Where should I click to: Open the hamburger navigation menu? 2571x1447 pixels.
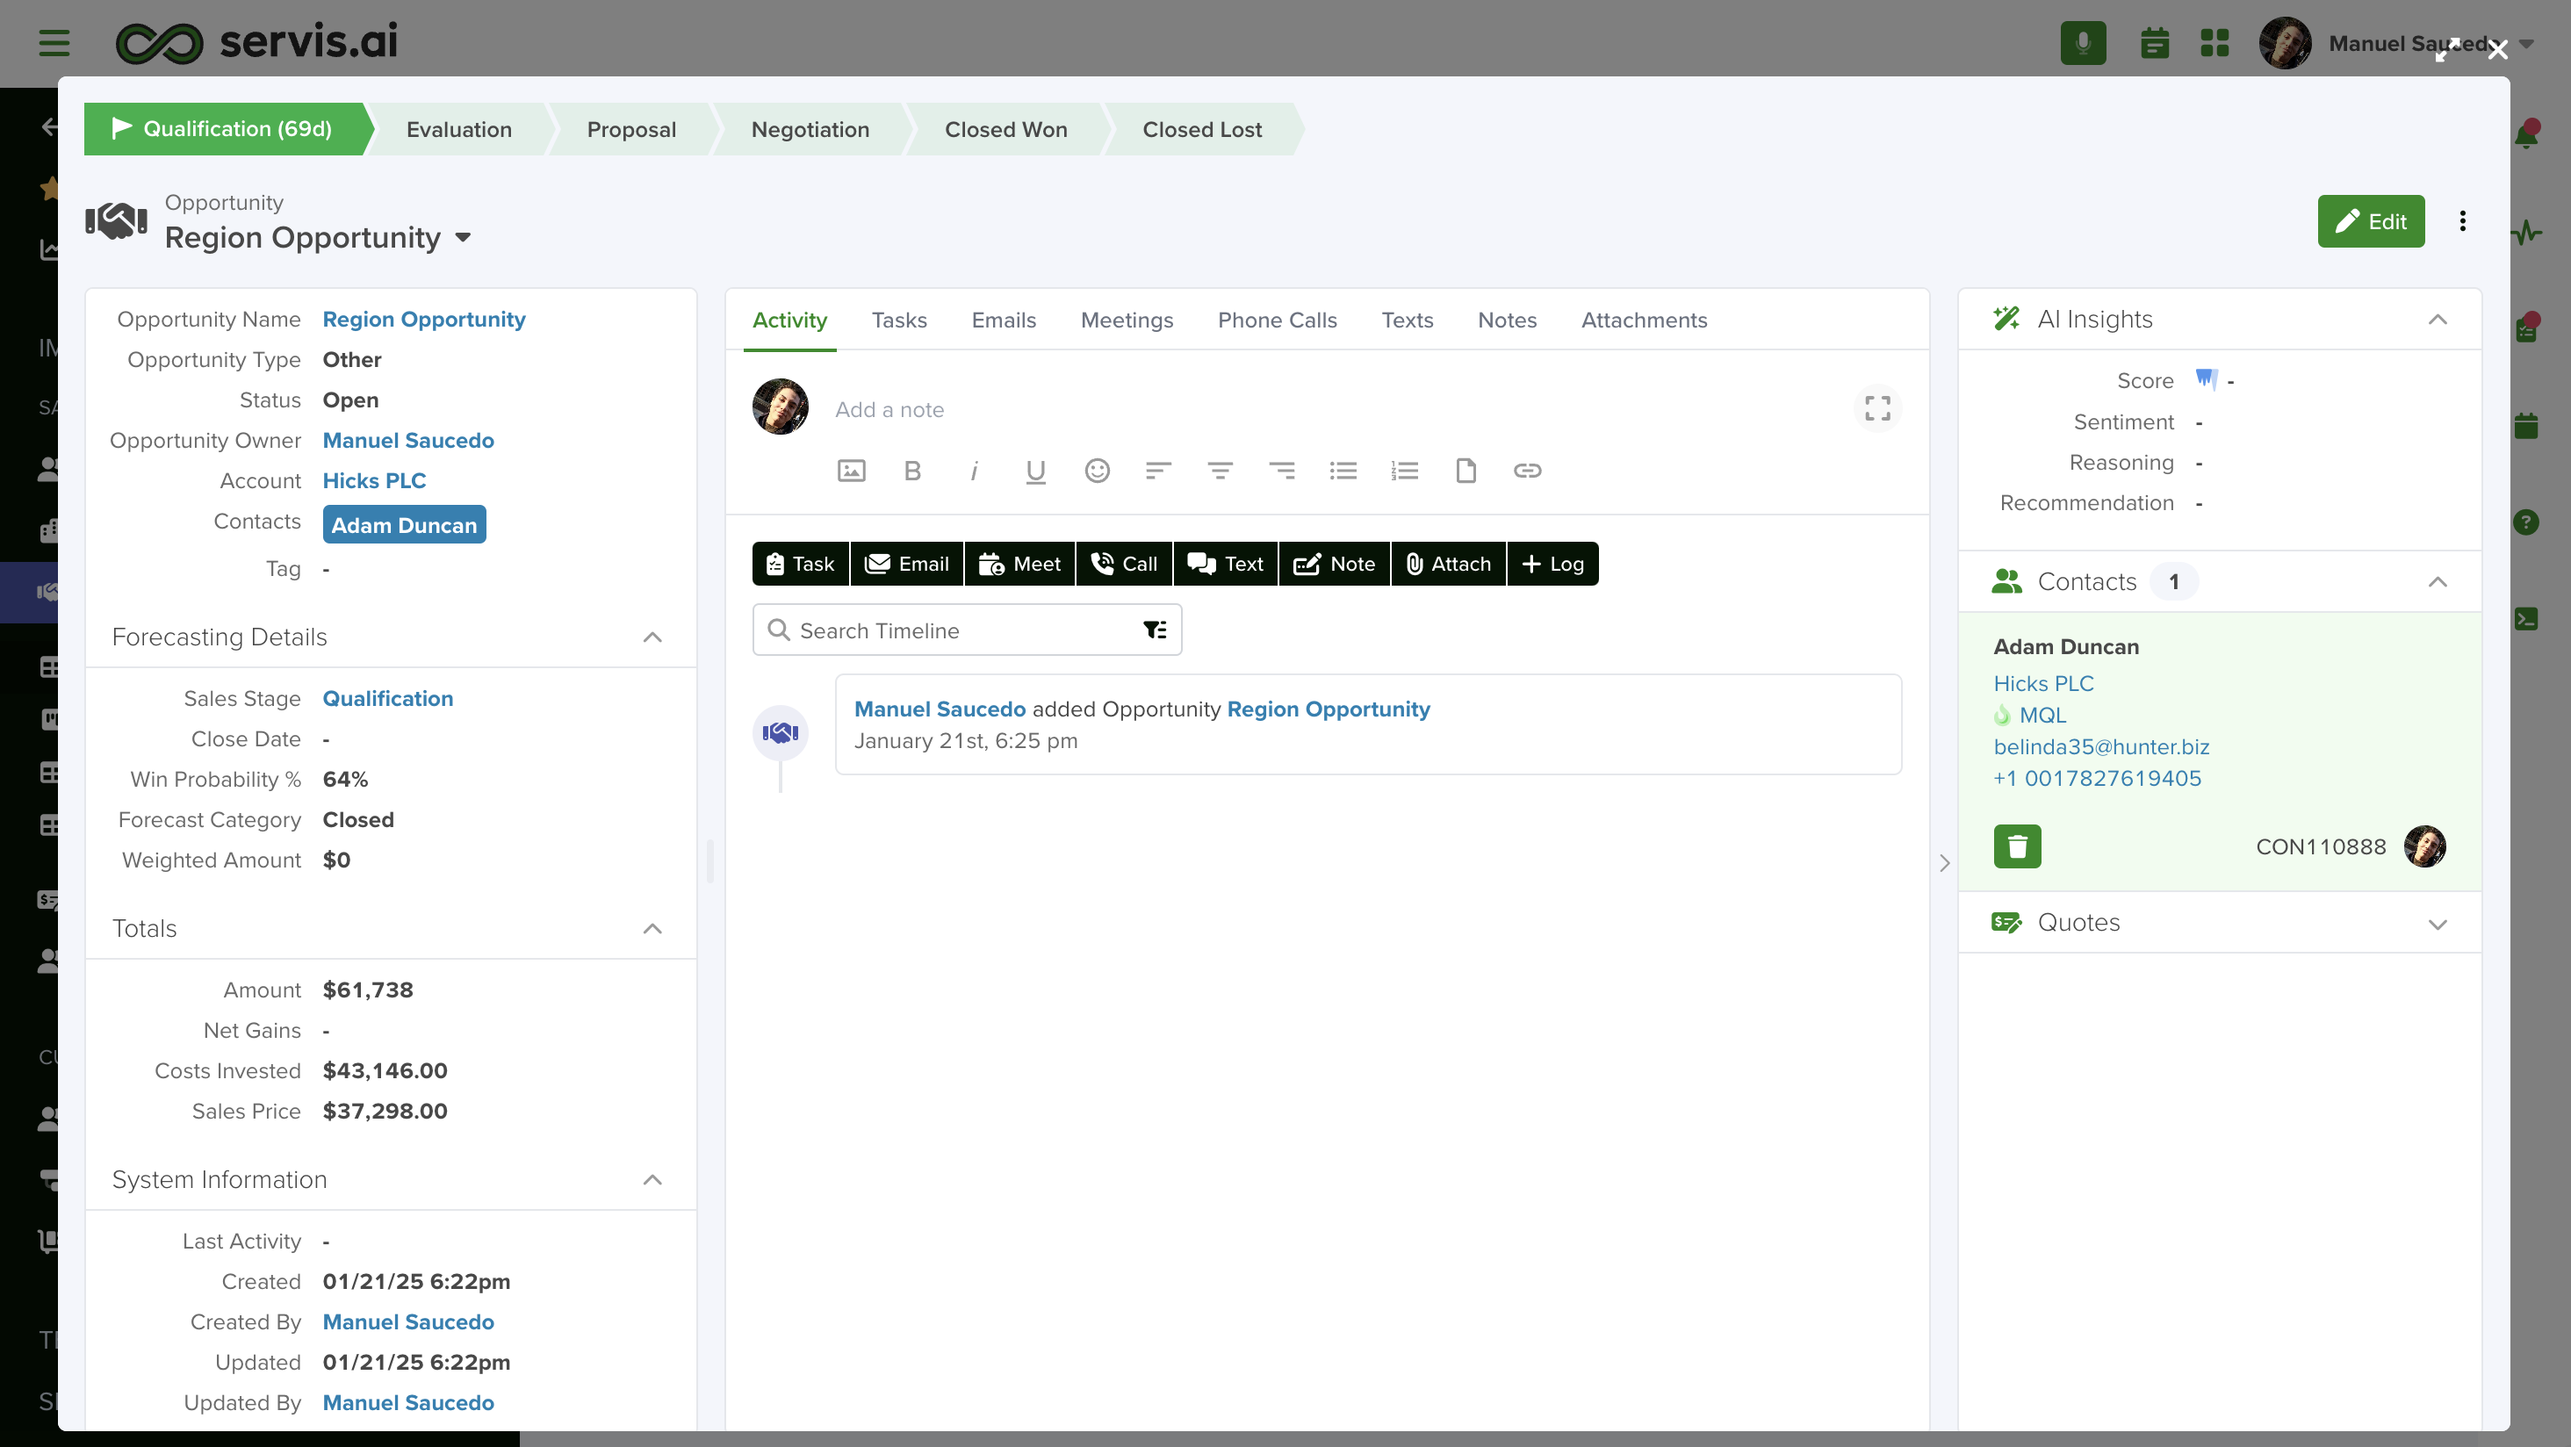click(x=54, y=43)
